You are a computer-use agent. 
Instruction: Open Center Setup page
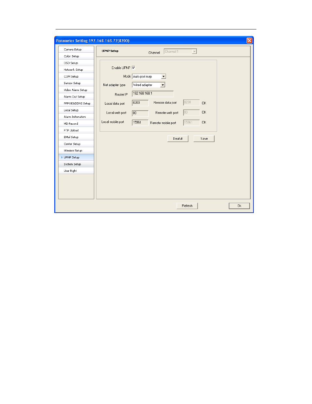coord(76,144)
